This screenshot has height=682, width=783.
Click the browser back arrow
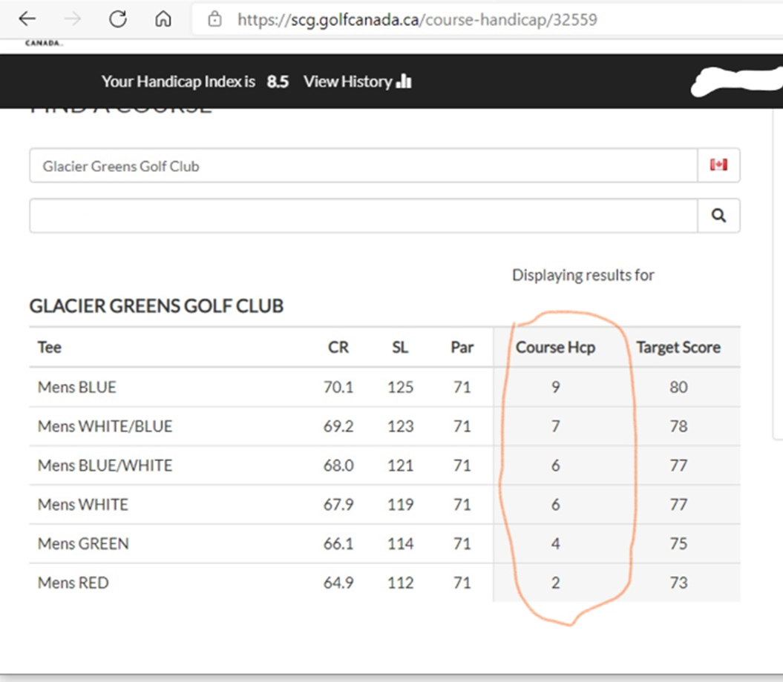[x=27, y=19]
